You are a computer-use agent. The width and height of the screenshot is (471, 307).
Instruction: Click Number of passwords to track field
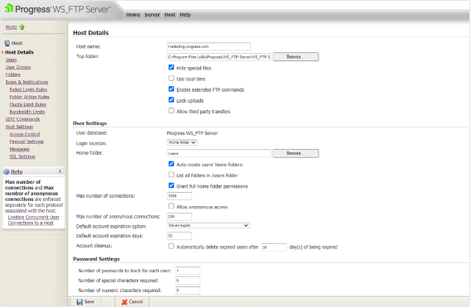[188, 271]
